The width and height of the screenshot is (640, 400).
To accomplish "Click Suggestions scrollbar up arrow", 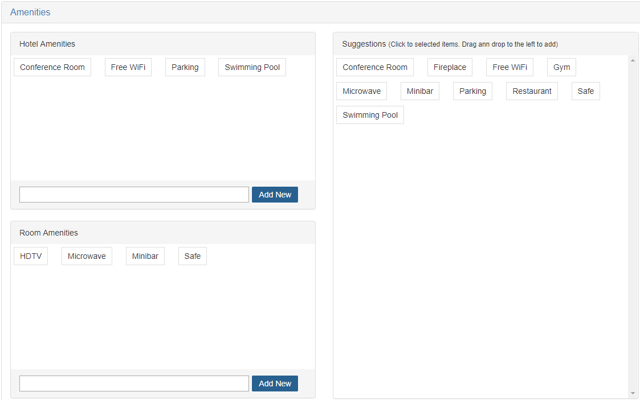I will pos(633,60).
